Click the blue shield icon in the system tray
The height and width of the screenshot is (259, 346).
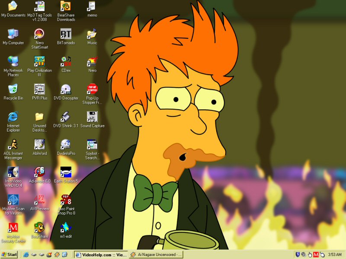[298, 255]
